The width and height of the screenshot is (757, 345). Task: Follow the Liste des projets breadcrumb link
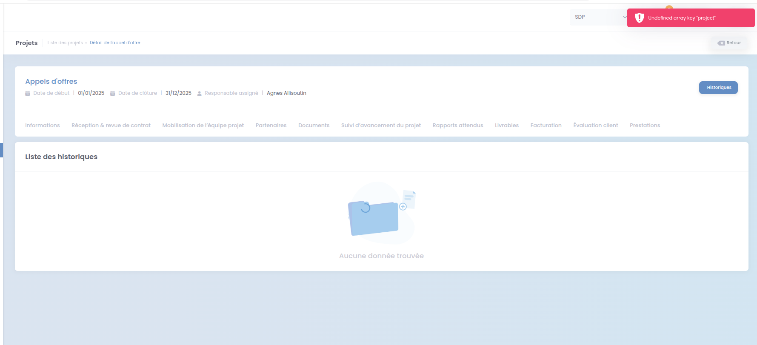coord(65,43)
